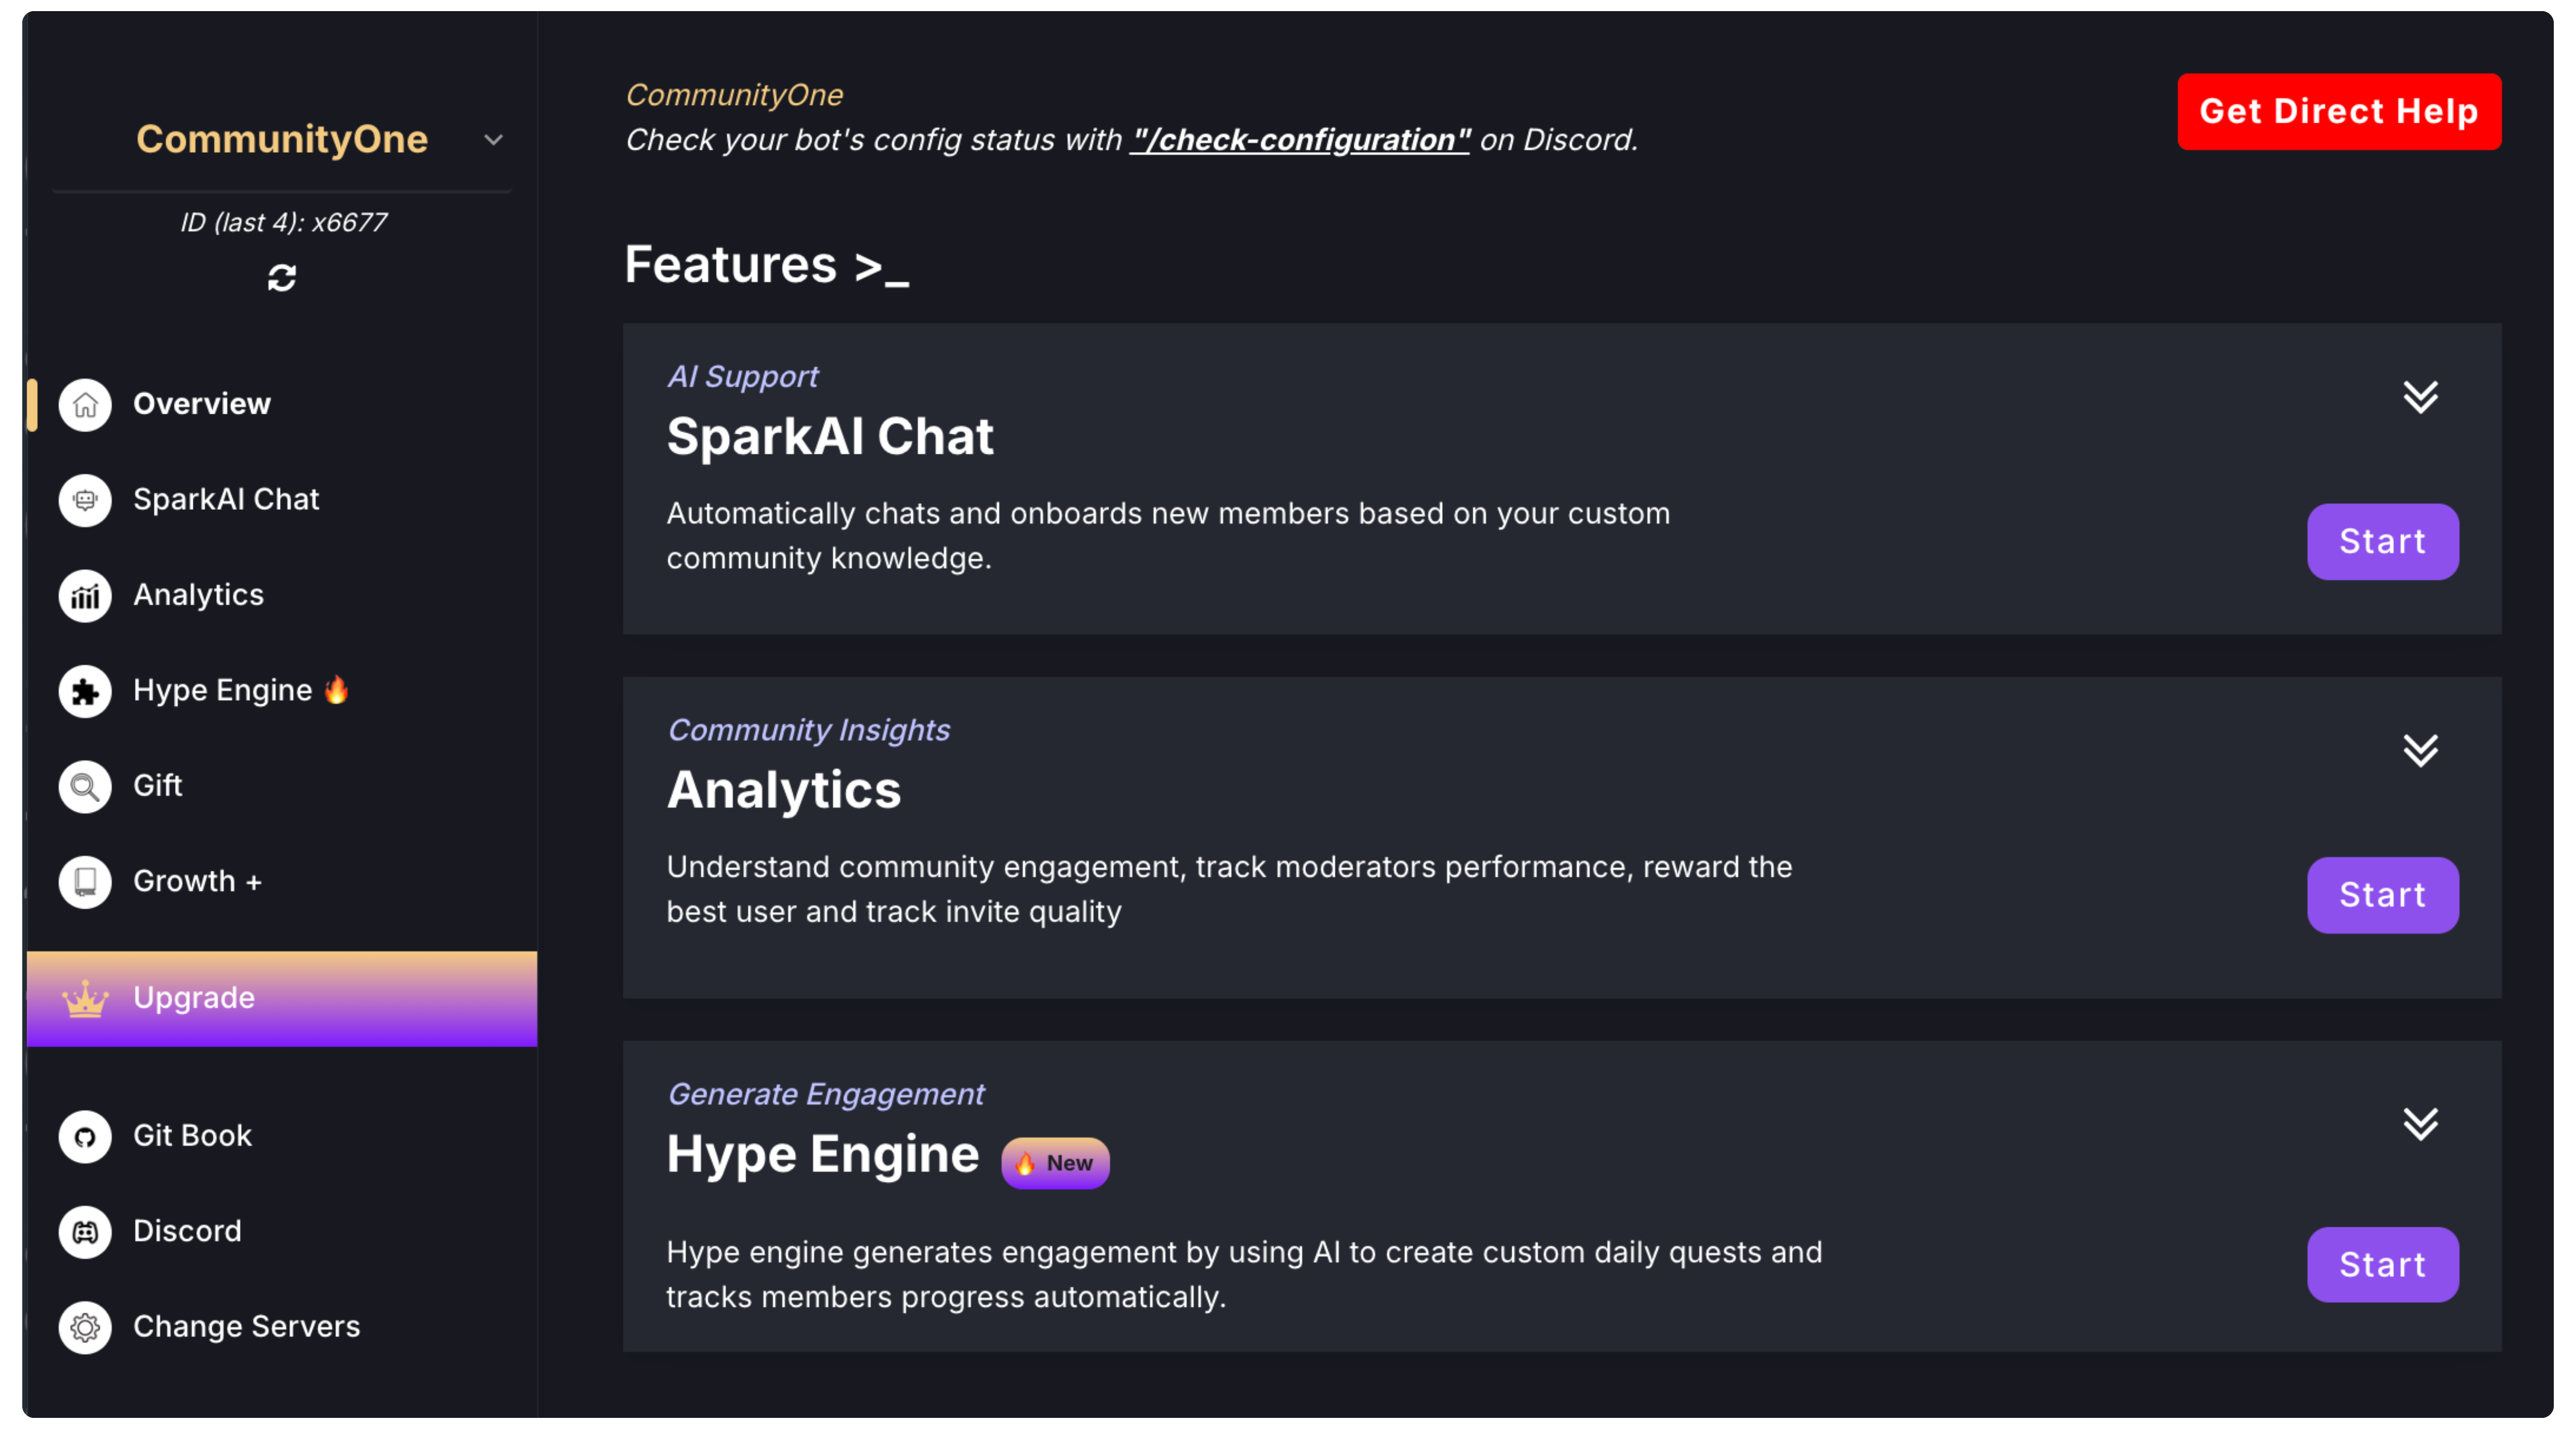This screenshot has height=1429, width=2576.
Task: Expand the SparkAI Chat feature card
Action: pyautogui.click(x=2420, y=397)
